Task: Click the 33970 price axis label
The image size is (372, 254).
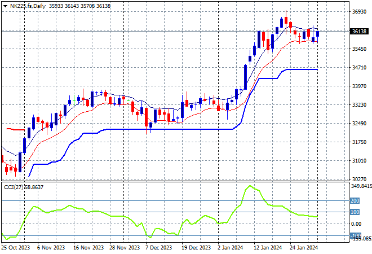Action: tap(359, 86)
